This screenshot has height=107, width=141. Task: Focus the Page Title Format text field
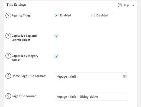pos(91,97)
